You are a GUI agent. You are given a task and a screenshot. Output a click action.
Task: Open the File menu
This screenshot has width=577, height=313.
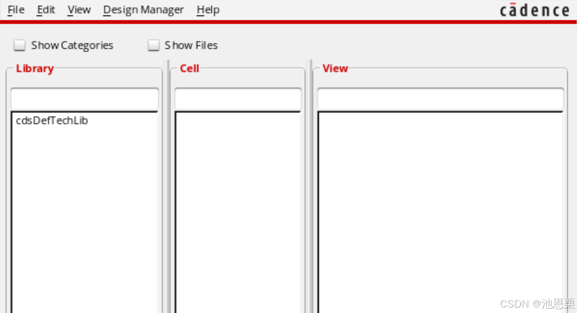(x=16, y=10)
